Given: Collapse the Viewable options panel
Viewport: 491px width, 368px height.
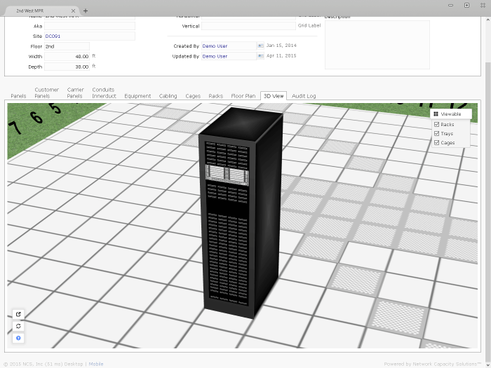Looking at the screenshot, I should click(x=451, y=114).
